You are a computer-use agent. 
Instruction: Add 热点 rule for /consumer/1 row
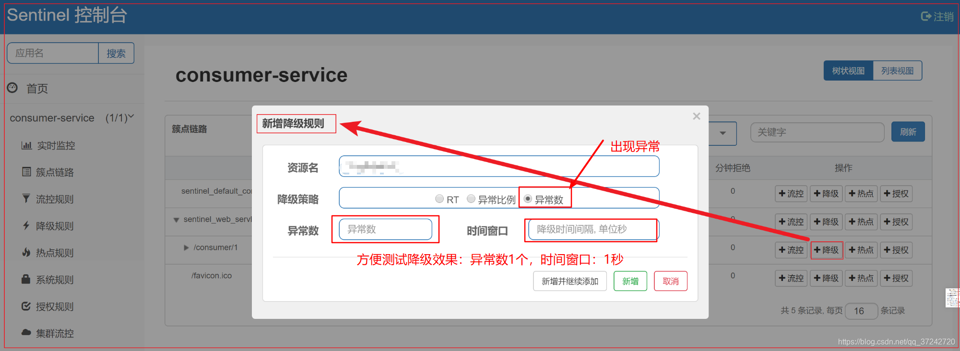[861, 250]
